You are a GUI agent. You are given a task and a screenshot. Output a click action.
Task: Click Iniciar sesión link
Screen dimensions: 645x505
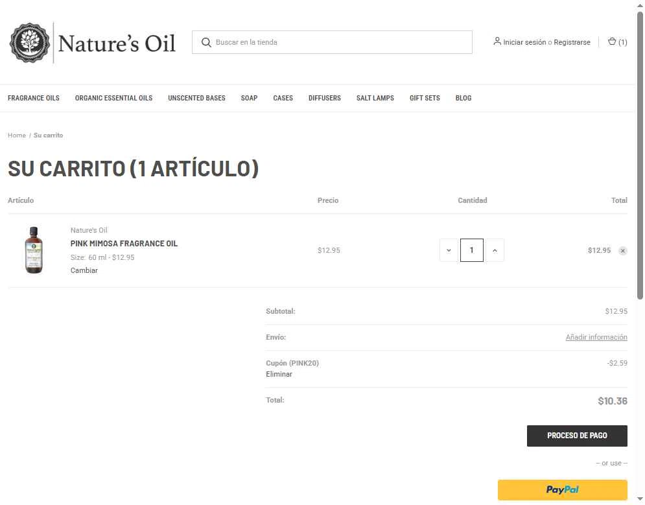[x=524, y=42]
